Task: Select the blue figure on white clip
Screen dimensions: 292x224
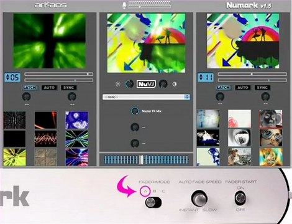Action: point(208,157)
